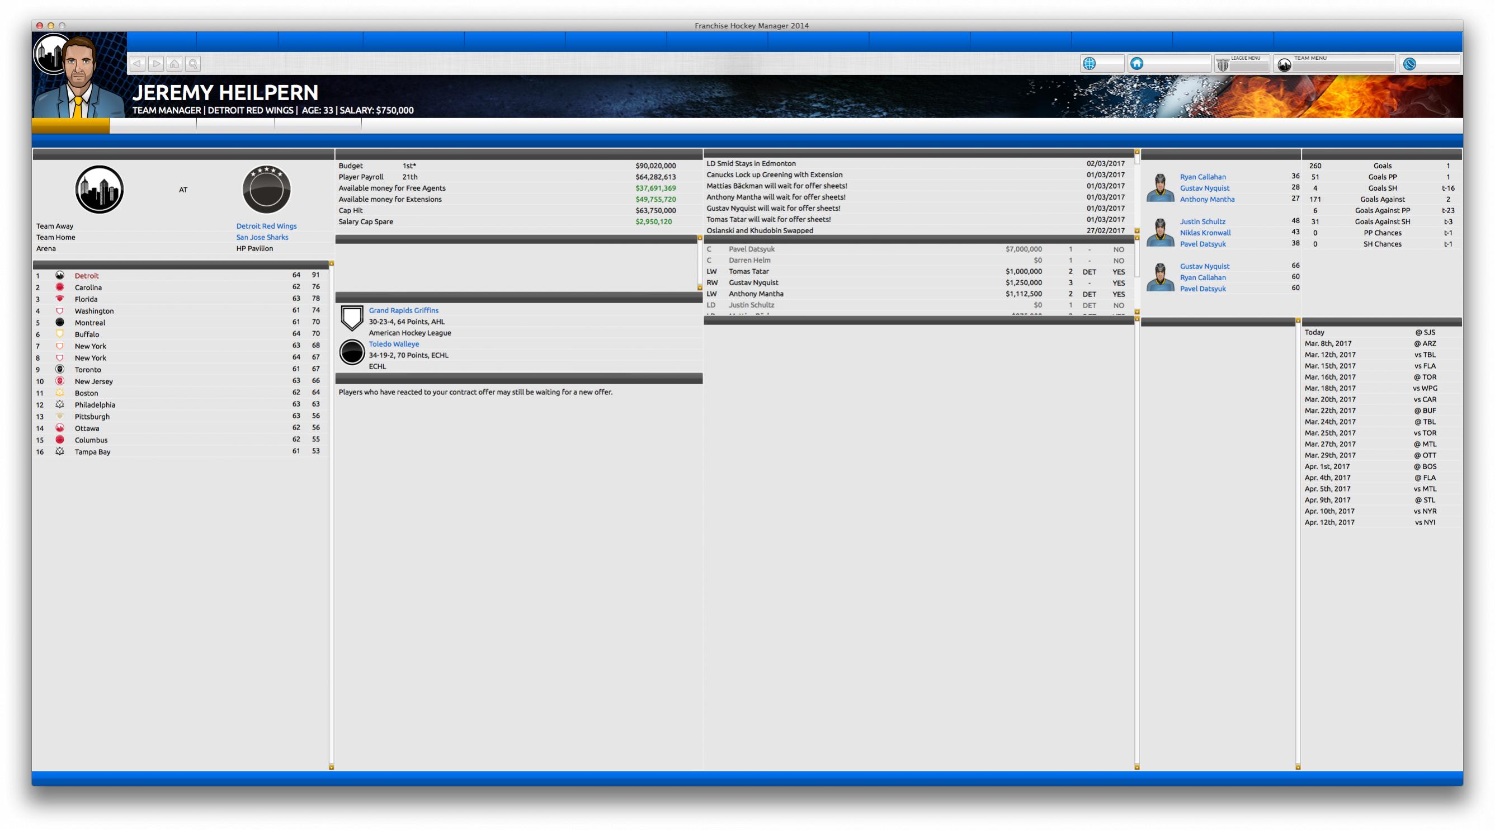
Task: Click Montreal's logo in the standings
Action: click(60, 322)
